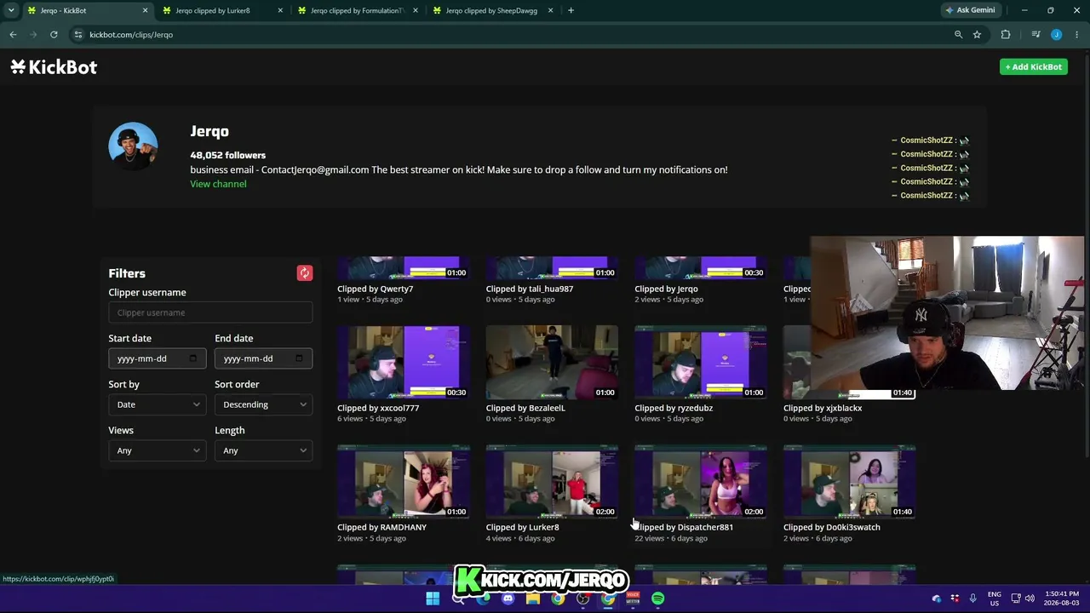
Task: View site information beside the address bar
Action: coord(77,35)
